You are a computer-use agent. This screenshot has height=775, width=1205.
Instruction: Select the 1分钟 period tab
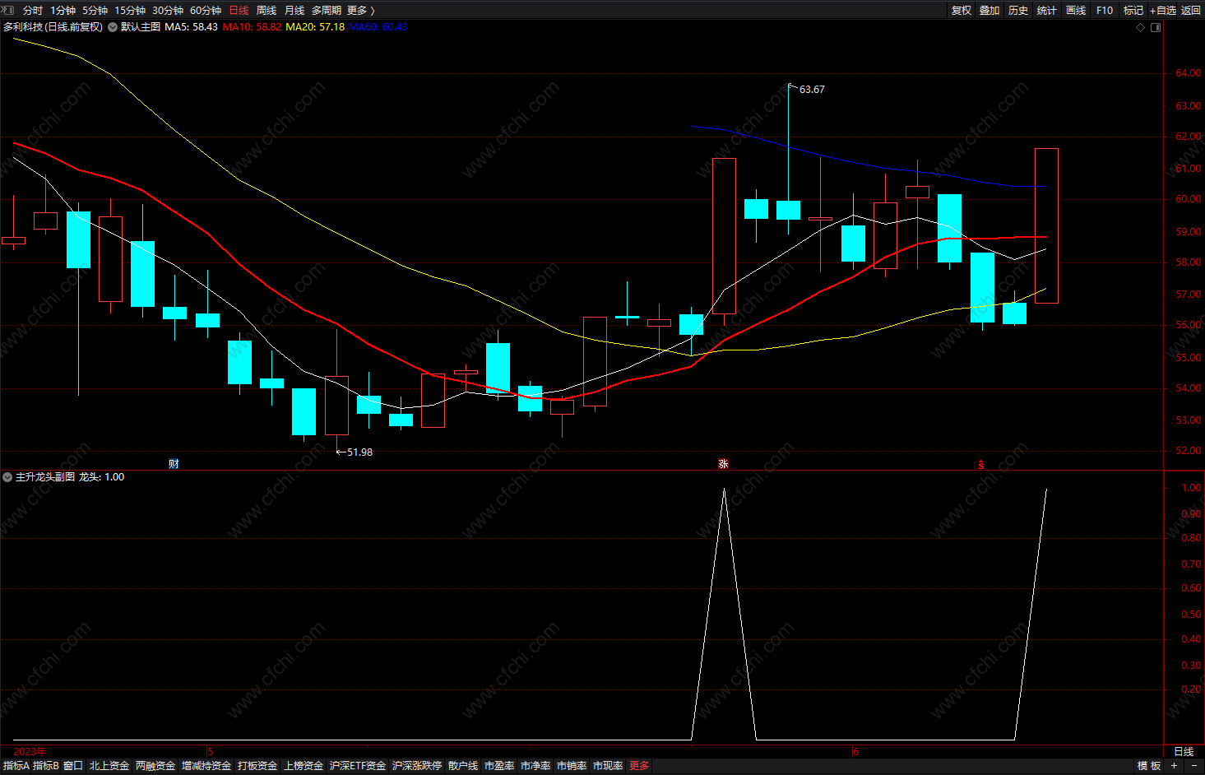[x=63, y=11]
